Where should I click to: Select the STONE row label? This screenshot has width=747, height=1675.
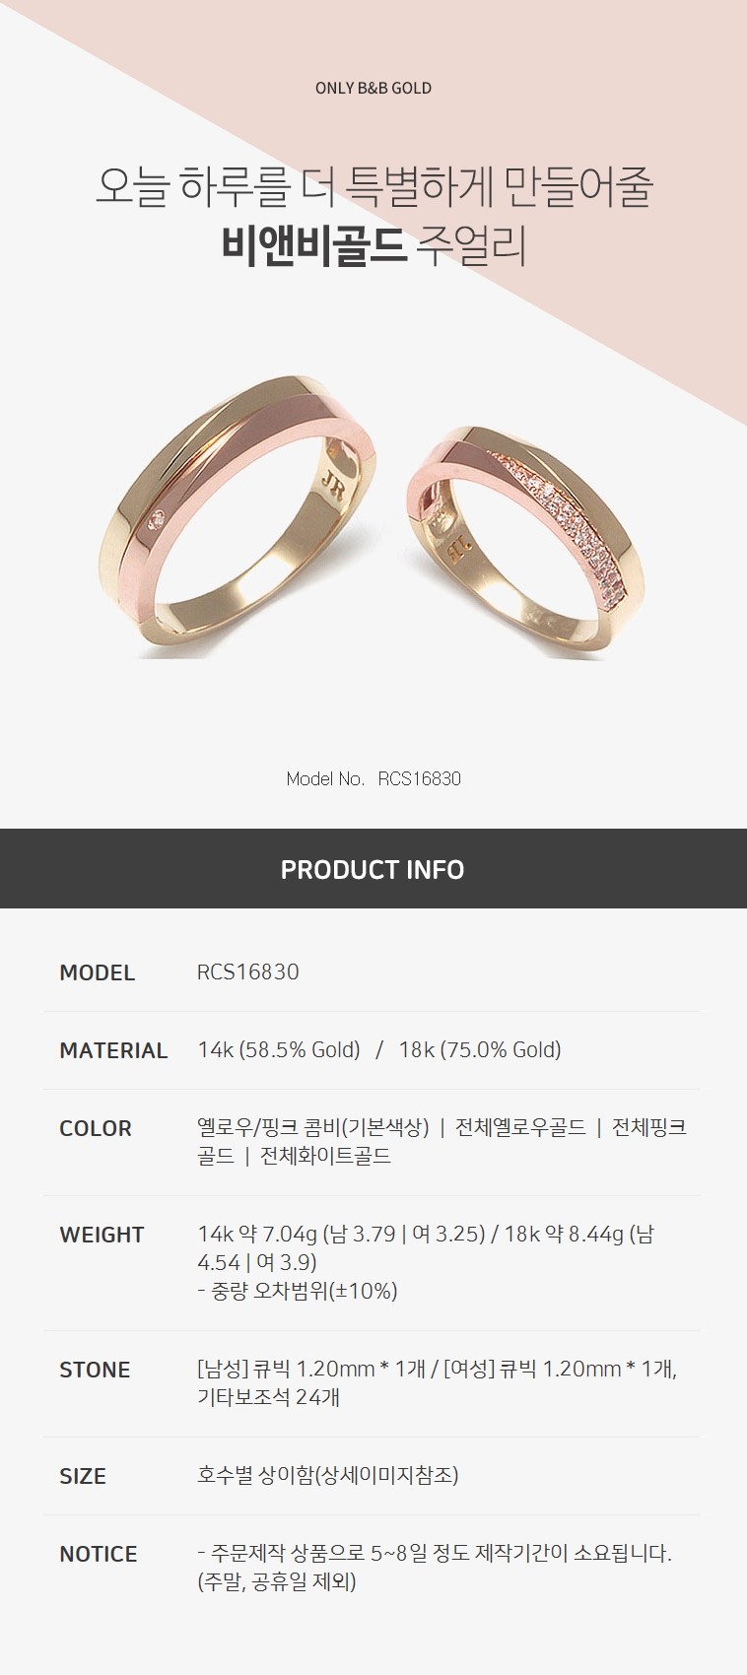(95, 1370)
